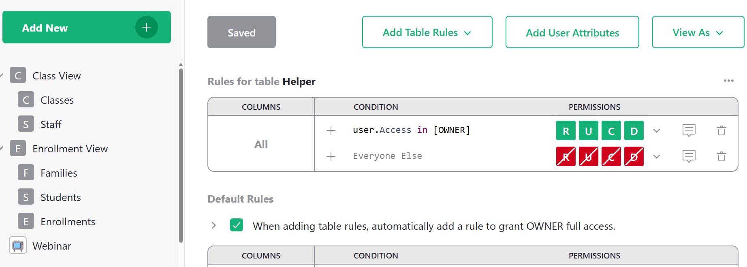Toggle denied Delete permission for Everyone Else
747x267 pixels.
[634, 156]
